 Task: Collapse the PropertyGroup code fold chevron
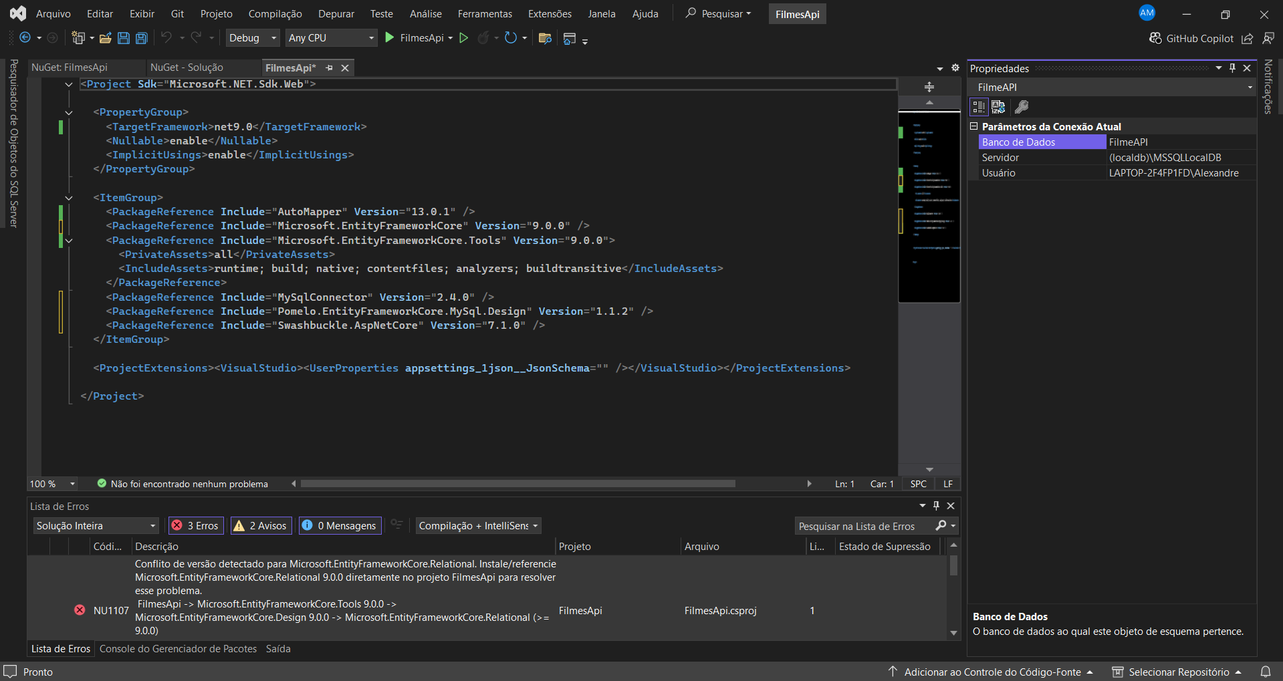(x=68, y=112)
